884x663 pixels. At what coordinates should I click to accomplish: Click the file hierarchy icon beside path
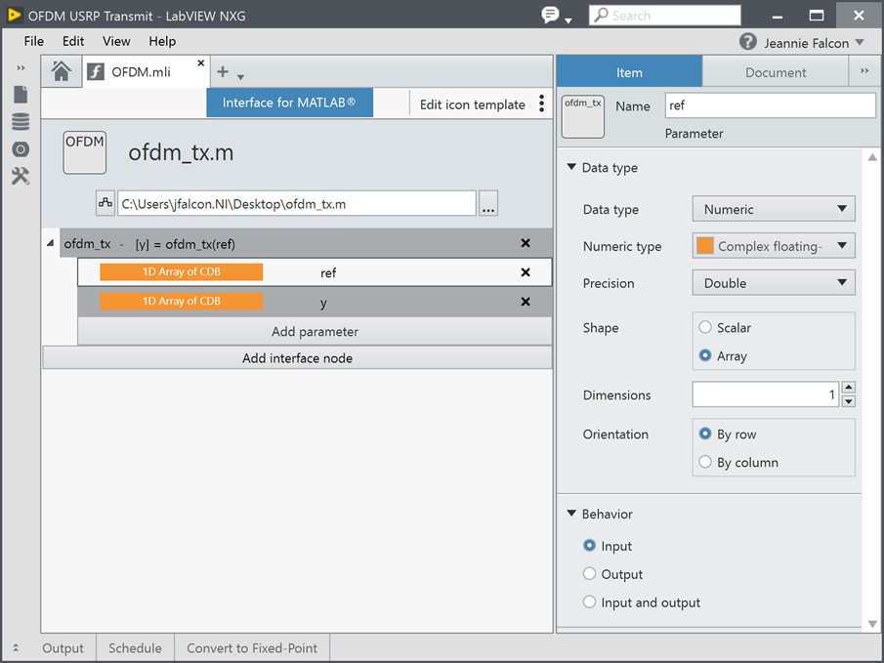click(x=105, y=203)
